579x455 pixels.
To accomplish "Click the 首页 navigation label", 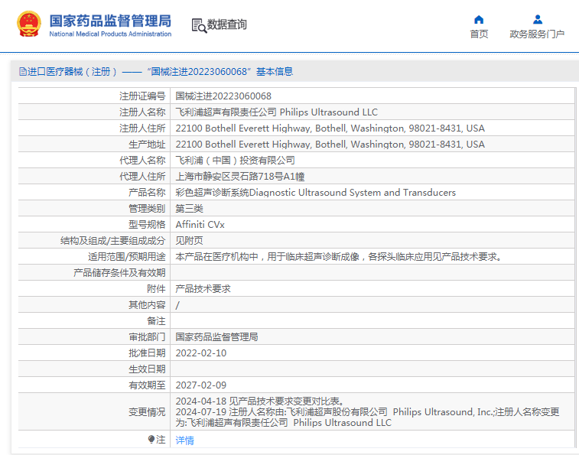I will point(479,34).
